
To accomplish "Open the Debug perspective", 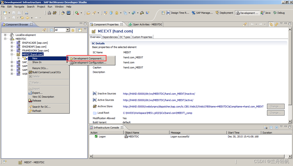I will (279, 13).
